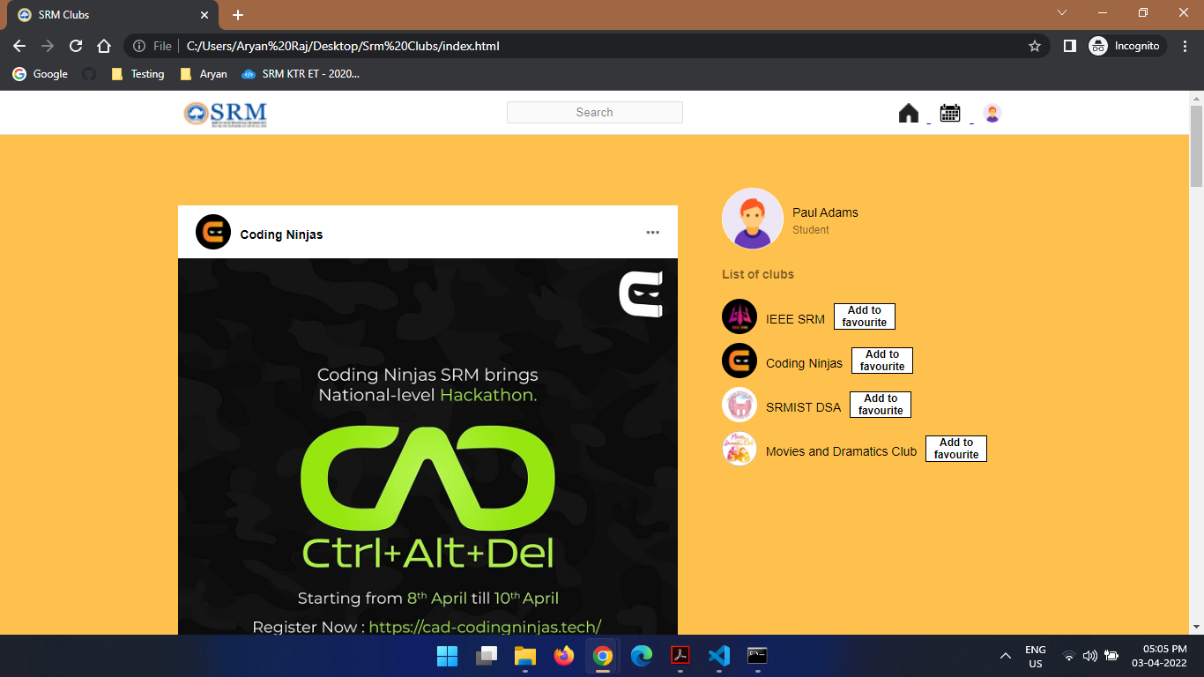Open your profile via the avatar icon

point(992,112)
